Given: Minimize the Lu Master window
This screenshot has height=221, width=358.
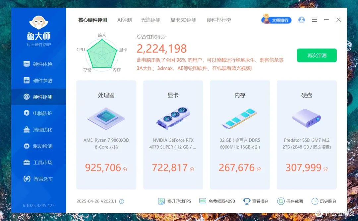Looking at the screenshot, I should tap(327, 20).
